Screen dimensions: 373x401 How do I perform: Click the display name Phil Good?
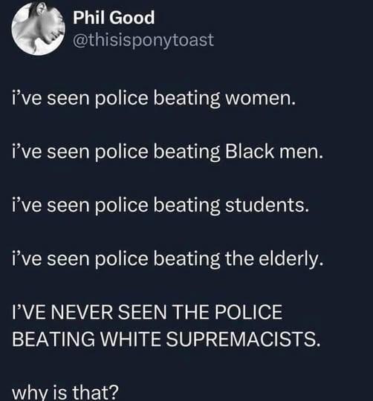(x=114, y=18)
